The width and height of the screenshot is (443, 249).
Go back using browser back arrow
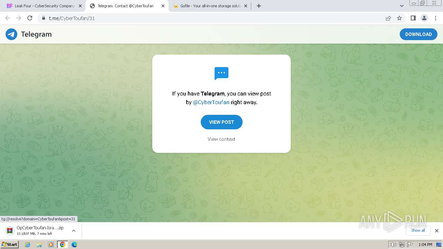pyautogui.click(x=8, y=18)
